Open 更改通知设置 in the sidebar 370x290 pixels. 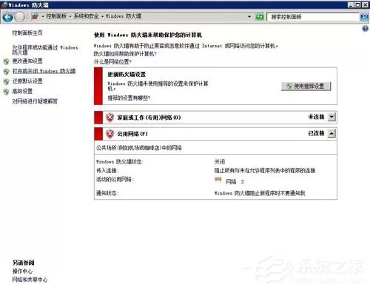click(x=27, y=61)
